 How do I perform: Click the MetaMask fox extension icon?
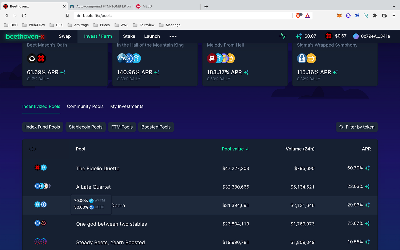[x=339, y=16]
